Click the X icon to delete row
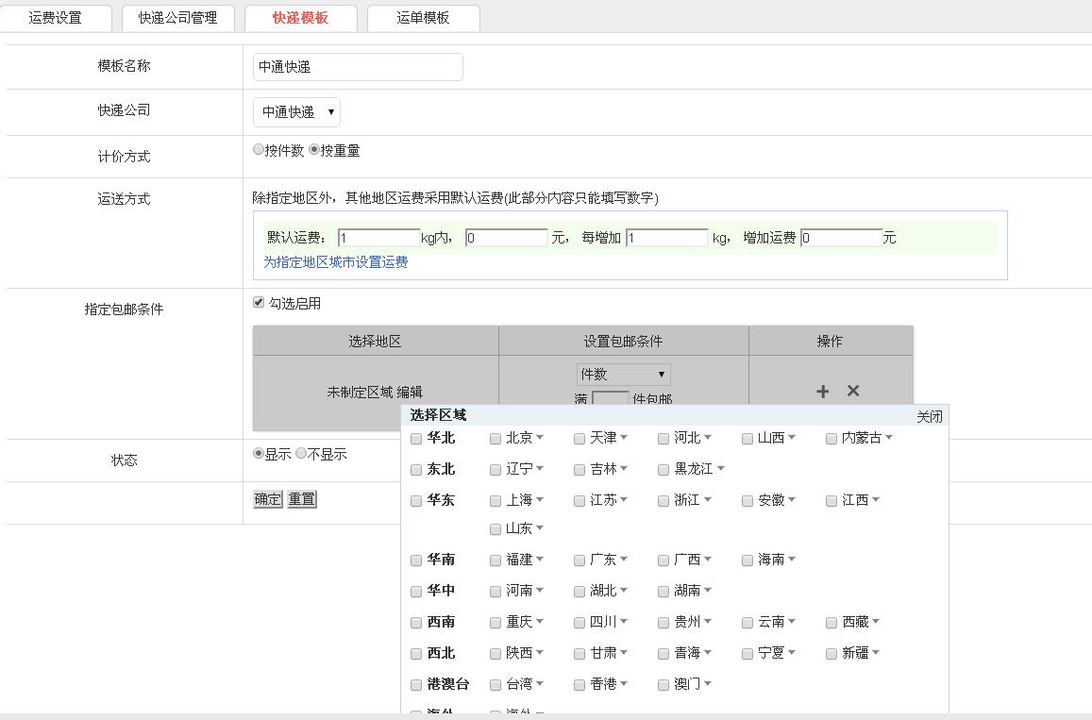 coord(853,391)
